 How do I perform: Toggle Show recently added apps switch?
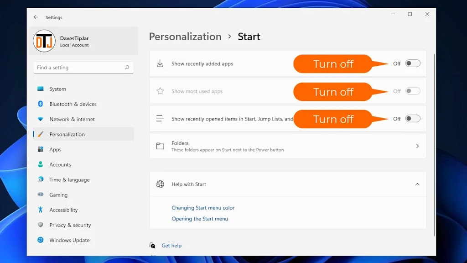tap(413, 63)
